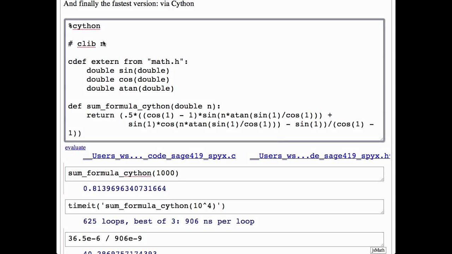Open the sage419_spyx.c generated file link

click(x=159, y=156)
